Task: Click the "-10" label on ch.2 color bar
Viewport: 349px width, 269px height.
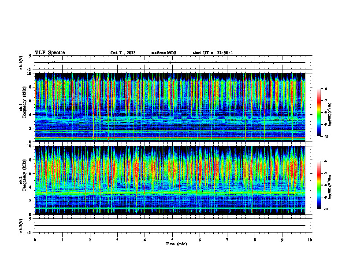Action: pyautogui.click(x=326, y=209)
